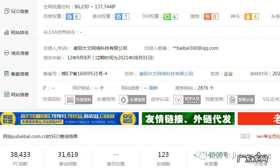The width and height of the screenshot is (280, 168).
Task: Click the 刷新 link for site speed
Action: click(x=153, y=88)
